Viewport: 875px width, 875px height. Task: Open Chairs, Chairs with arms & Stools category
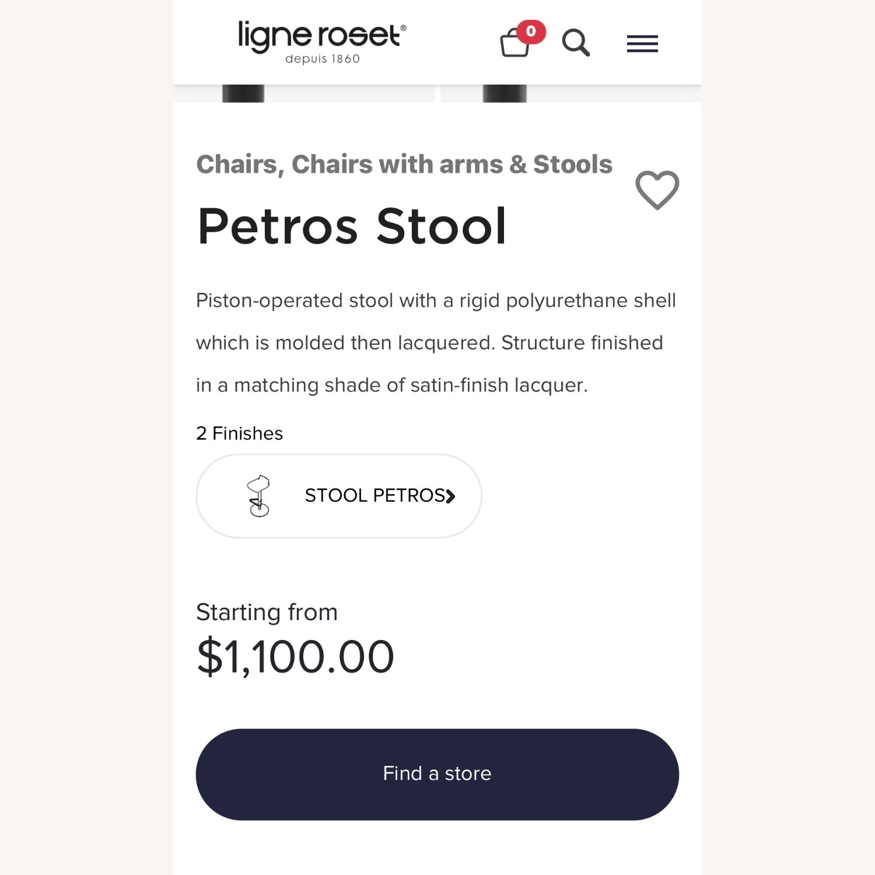coord(404,164)
